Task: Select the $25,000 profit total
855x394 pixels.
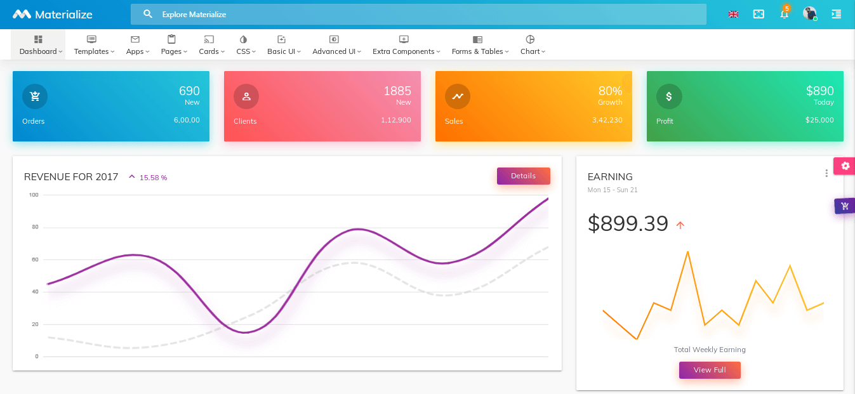Action: 819,120
